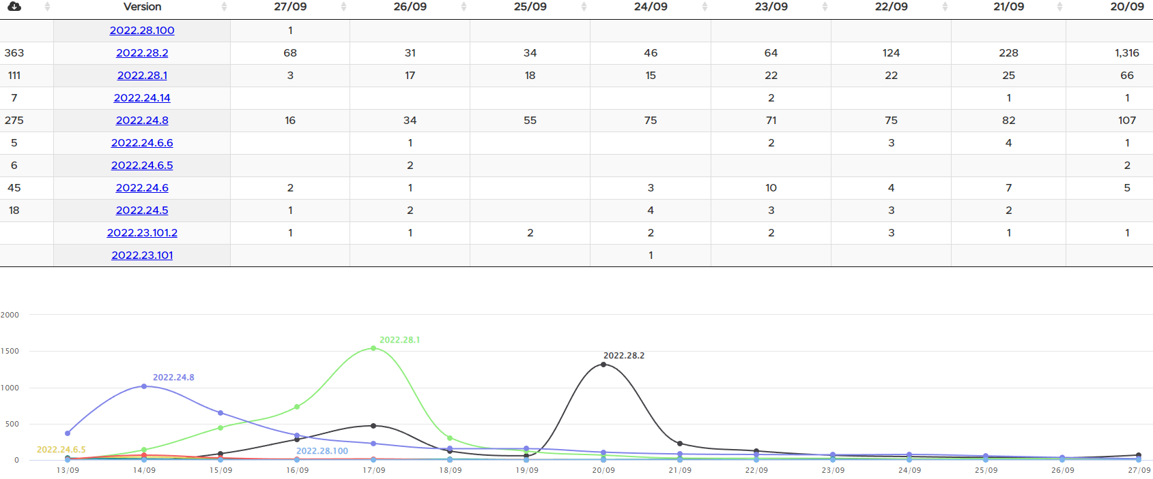This screenshot has width=1153, height=479.
Task: Open version 2022.24.6 link
Action: [142, 188]
